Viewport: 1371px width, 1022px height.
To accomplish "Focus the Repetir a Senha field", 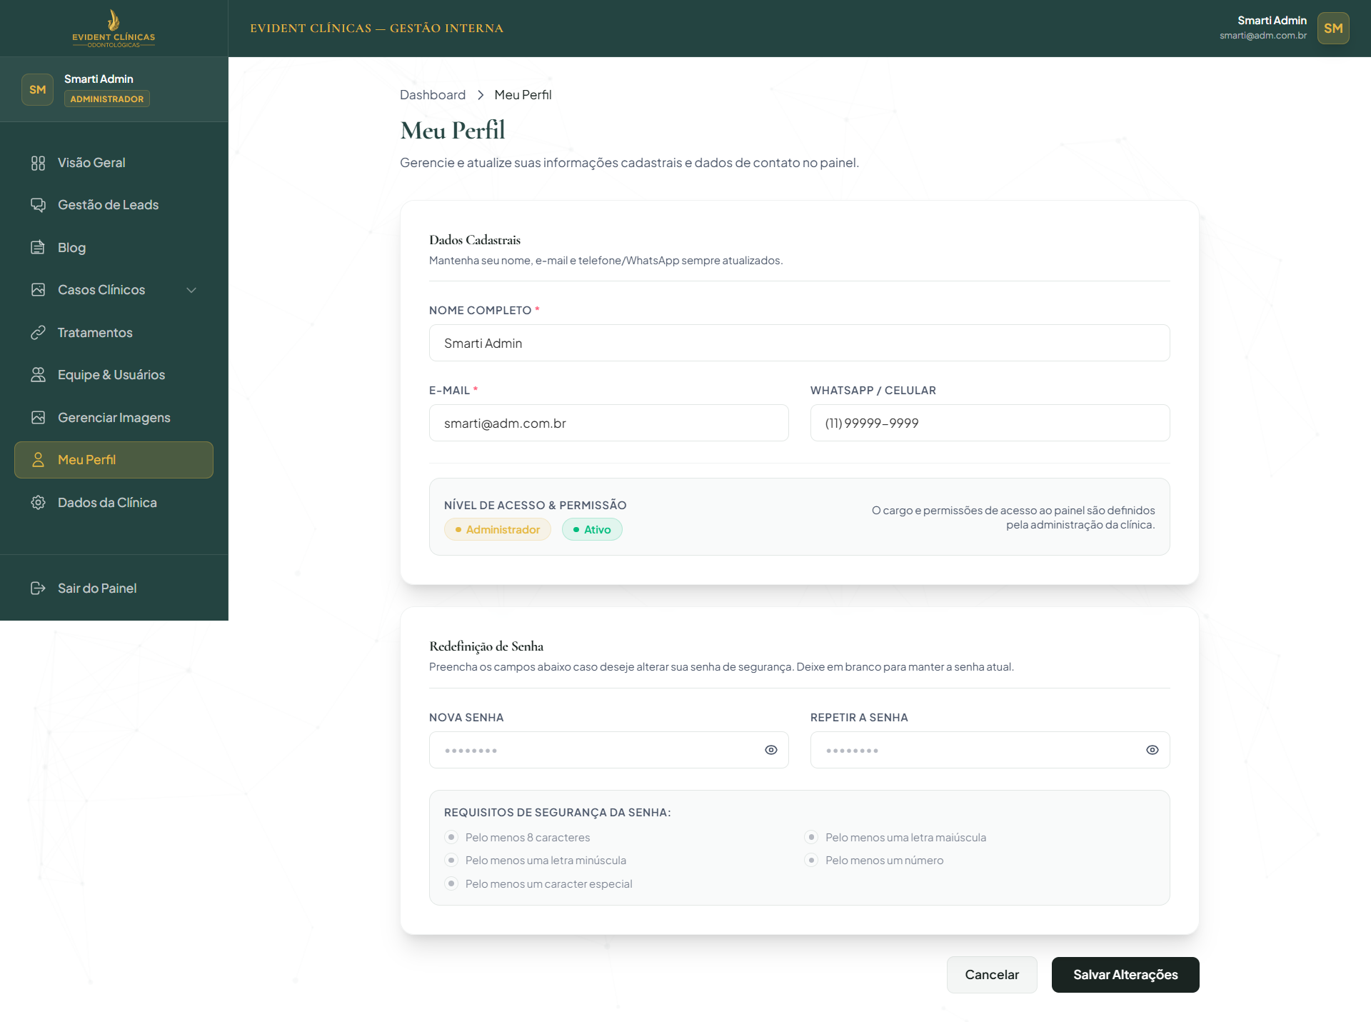I will coord(990,750).
